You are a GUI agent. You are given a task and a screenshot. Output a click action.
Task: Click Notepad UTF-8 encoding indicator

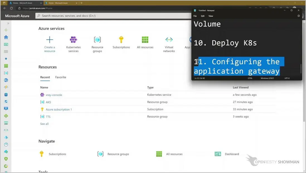[287, 78]
